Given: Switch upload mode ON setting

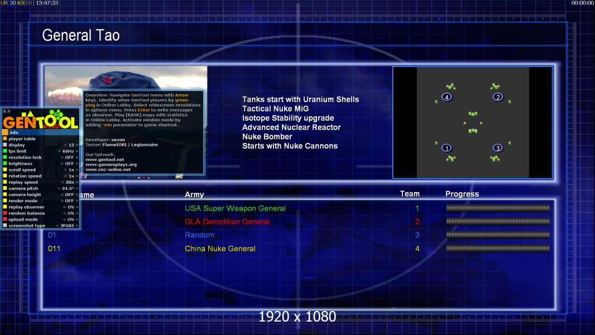Looking at the screenshot, I should click(70, 219).
